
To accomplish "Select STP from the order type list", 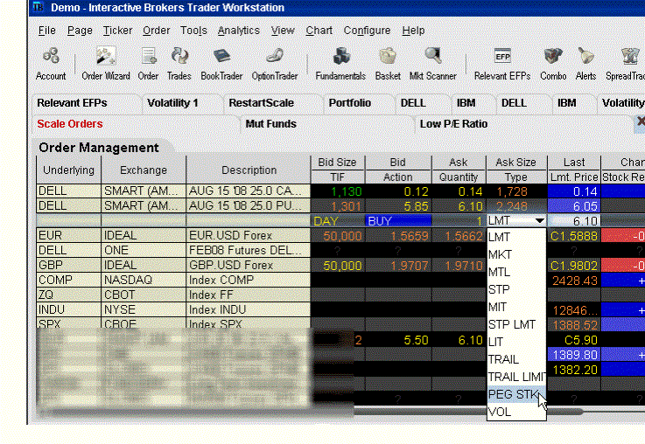I will pos(516,289).
